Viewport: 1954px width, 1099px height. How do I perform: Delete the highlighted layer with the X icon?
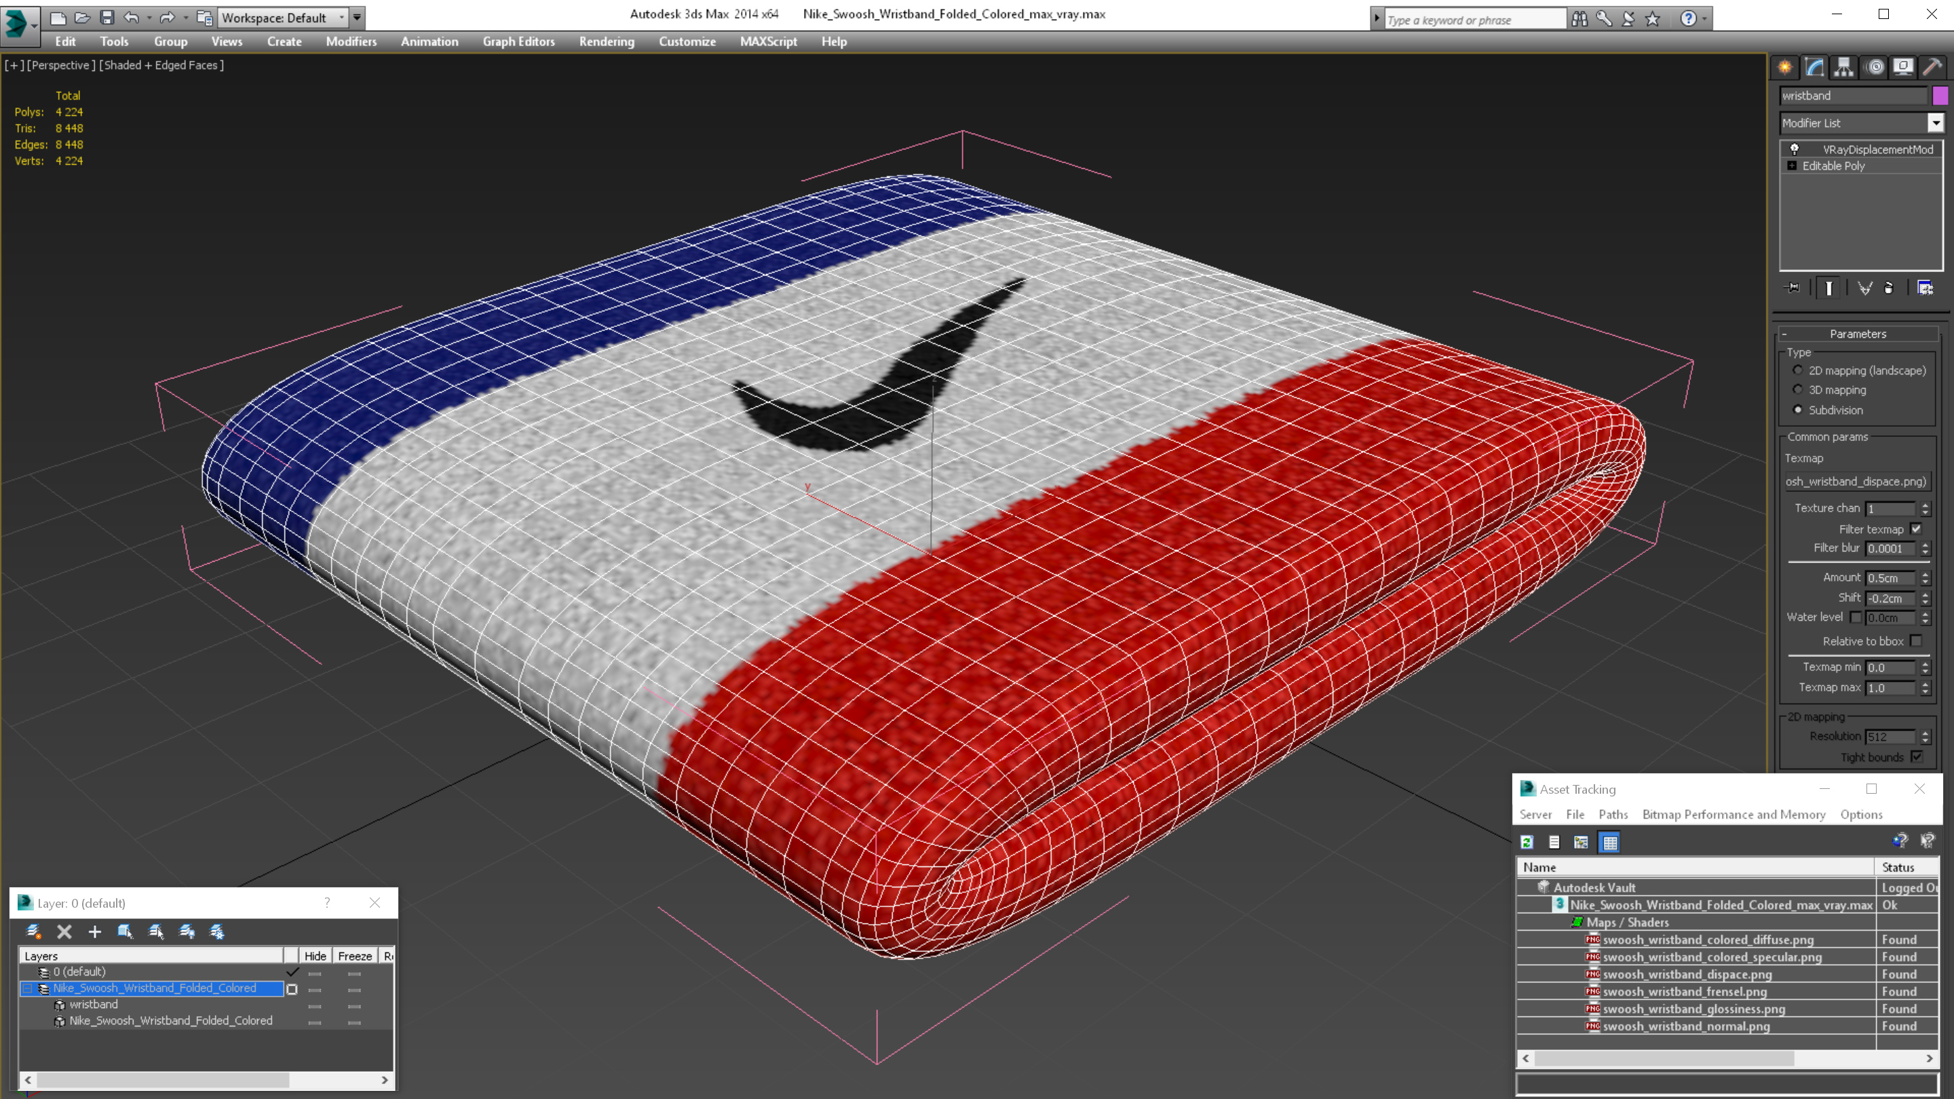click(64, 931)
